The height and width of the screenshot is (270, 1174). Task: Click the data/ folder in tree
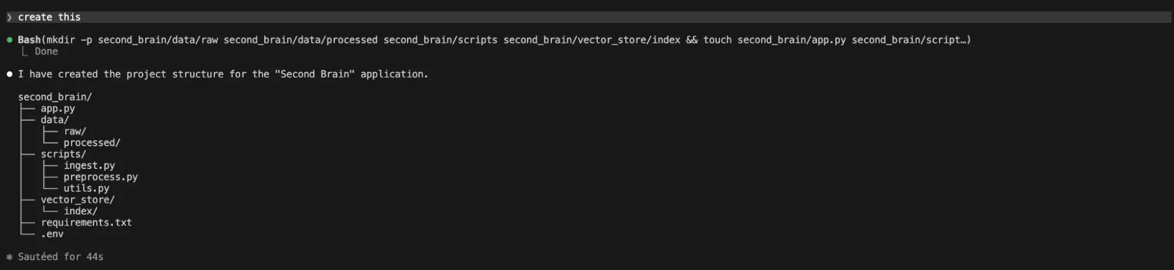[55, 120]
